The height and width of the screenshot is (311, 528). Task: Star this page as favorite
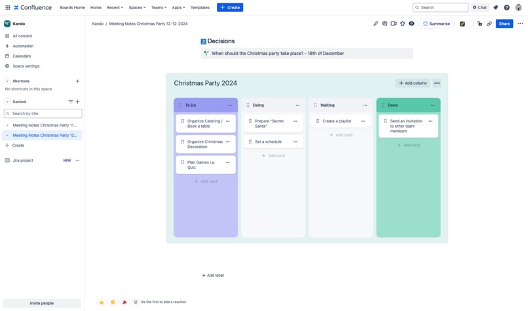click(402, 24)
